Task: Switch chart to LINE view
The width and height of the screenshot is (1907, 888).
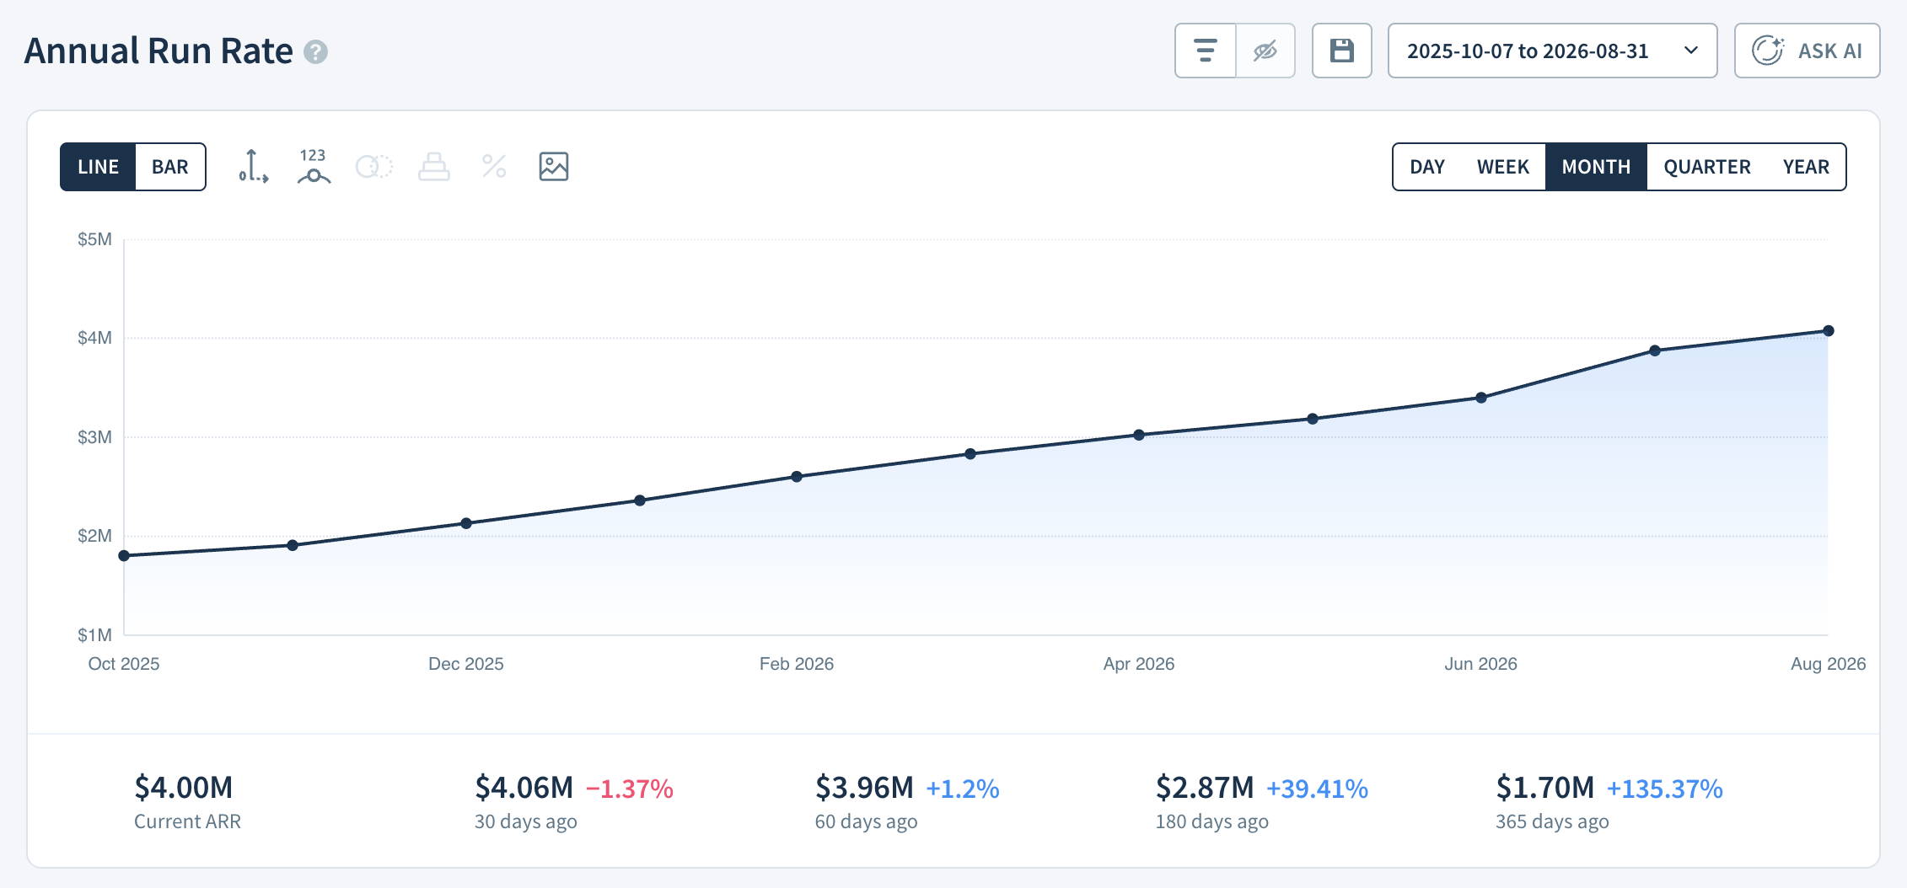Action: (98, 167)
